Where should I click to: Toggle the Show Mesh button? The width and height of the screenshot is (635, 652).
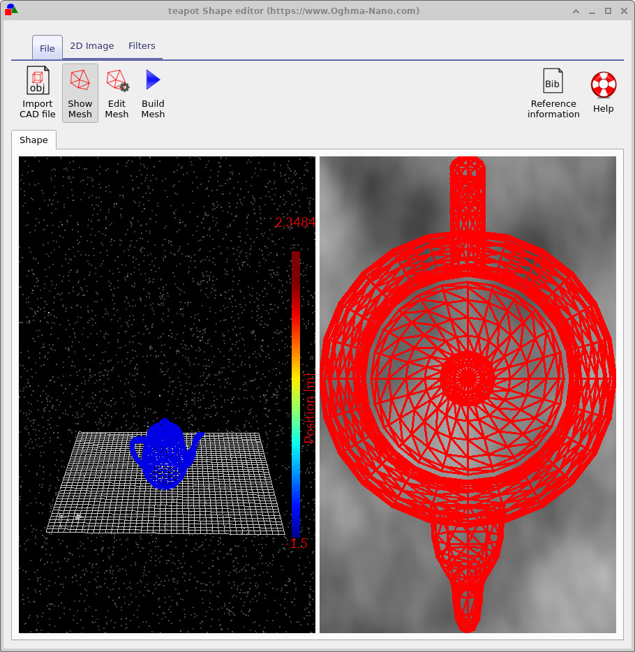coord(80,81)
